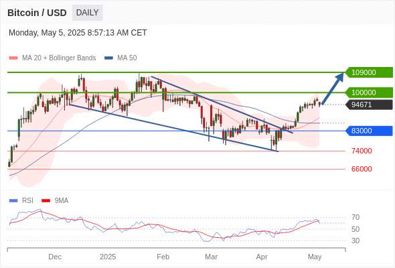The image size is (395, 268).
Task: Click the '2025' axis label
Action: pos(108,257)
